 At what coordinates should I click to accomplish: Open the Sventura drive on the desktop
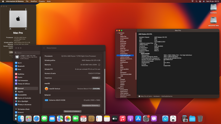[213, 9]
